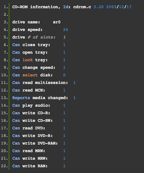Click the 'close tray' label on line 6
This screenshot has height=173, width=144.
click(x=36, y=45)
